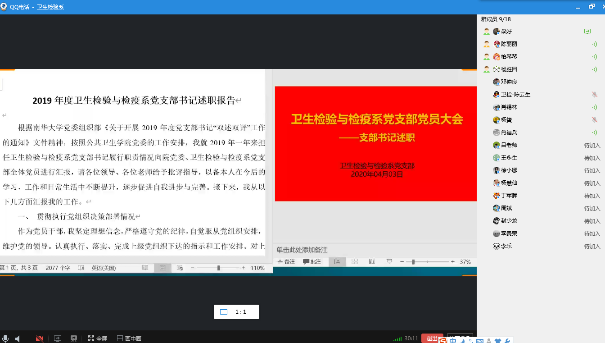Click the Word zoom slider handle
The height and width of the screenshot is (343, 605).
pyautogui.click(x=219, y=268)
